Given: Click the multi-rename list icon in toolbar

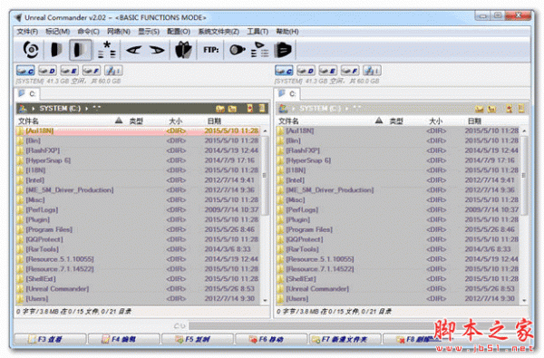Looking at the screenshot, I should pyautogui.click(x=259, y=50).
